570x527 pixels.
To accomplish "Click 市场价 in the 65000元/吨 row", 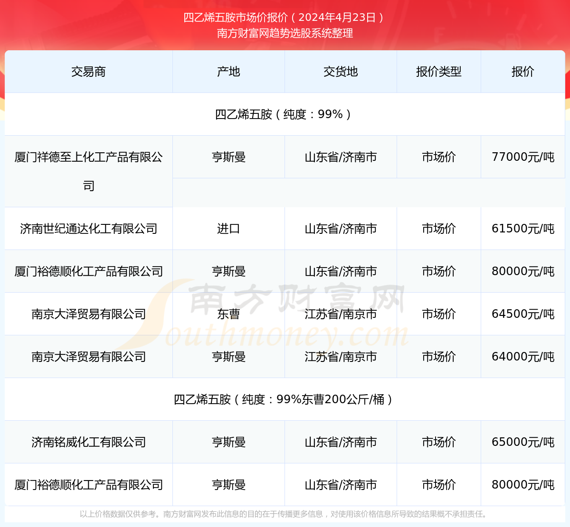I will [439, 442].
